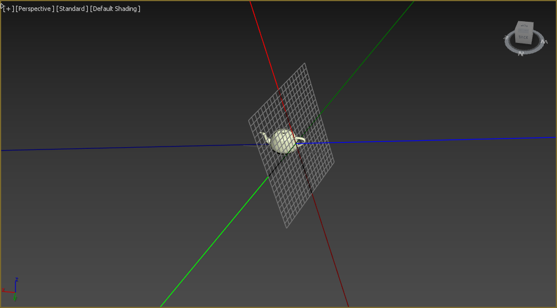Viewport: 557px width, 308px height.
Task: Click the BACK face of the ViewCube
Action: (x=524, y=37)
